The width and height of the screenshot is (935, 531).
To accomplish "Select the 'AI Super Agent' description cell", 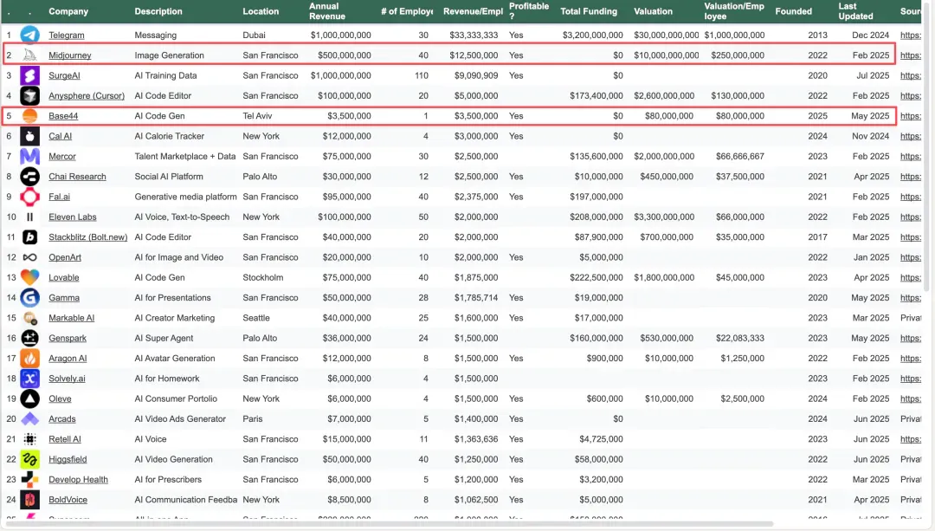I will coord(164,339).
